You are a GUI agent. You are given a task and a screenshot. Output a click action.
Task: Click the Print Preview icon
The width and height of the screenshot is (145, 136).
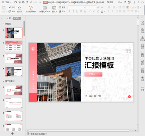(27, 2)
